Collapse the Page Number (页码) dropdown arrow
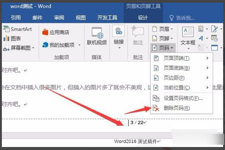The height and width of the screenshot is (150, 225). click(x=172, y=48)
